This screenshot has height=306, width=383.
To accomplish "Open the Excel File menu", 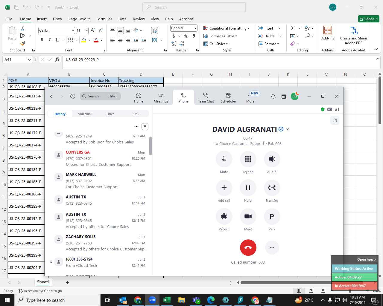I will pos(9,19).
